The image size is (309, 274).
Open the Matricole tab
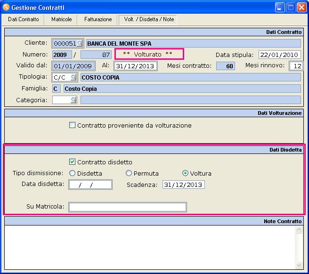[62, 19]
